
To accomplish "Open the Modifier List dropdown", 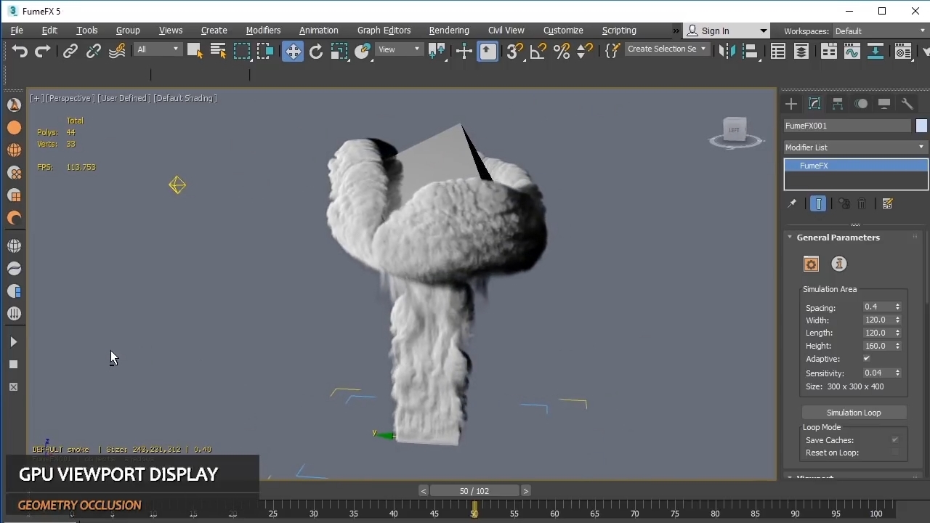I will (x=855, y=147).
